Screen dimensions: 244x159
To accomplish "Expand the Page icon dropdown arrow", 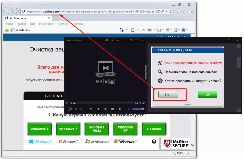I will click(x=163, y=30).
